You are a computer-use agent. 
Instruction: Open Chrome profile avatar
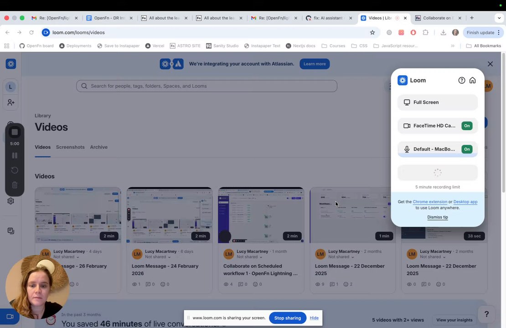click(455, 32)
